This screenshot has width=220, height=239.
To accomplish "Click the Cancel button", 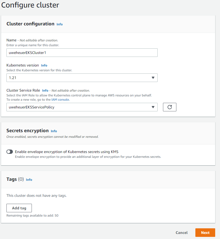I will coord(181,233).
